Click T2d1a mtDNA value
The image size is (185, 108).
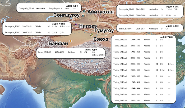[168, 15]
